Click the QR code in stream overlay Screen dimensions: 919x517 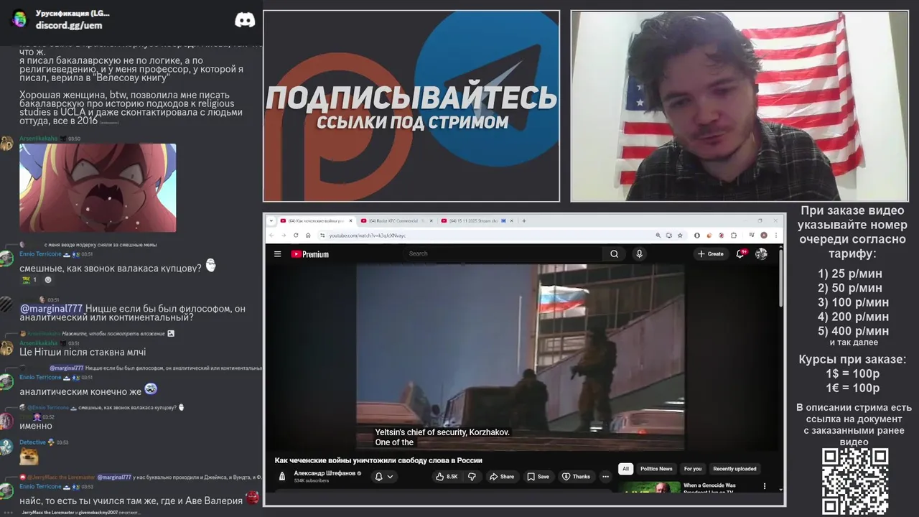855,481
